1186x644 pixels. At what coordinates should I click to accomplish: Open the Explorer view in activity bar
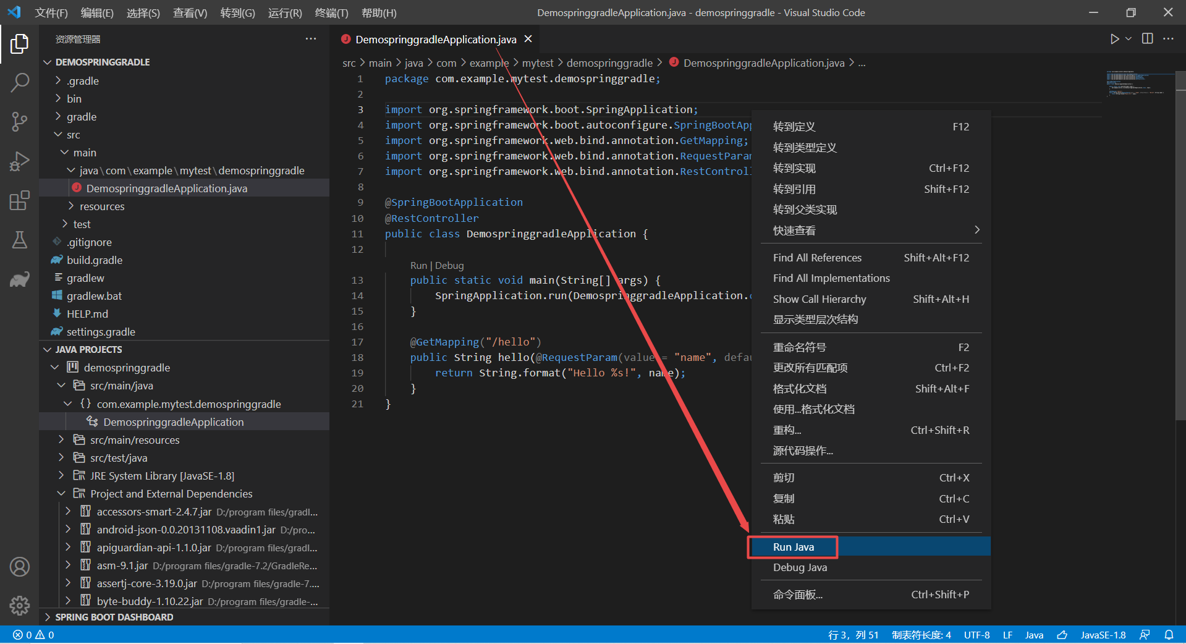19,44
